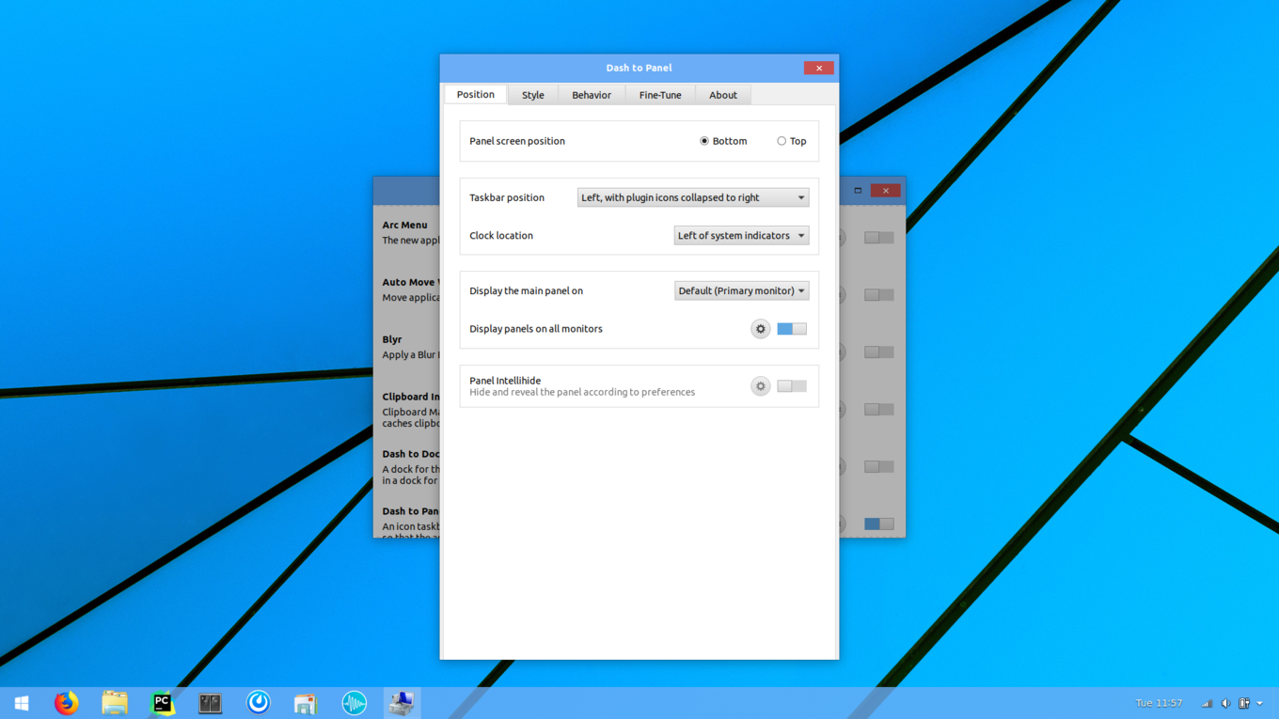Click the Taskbar position label
This screenshot has width=1279, height=719.
coord(507,197)
